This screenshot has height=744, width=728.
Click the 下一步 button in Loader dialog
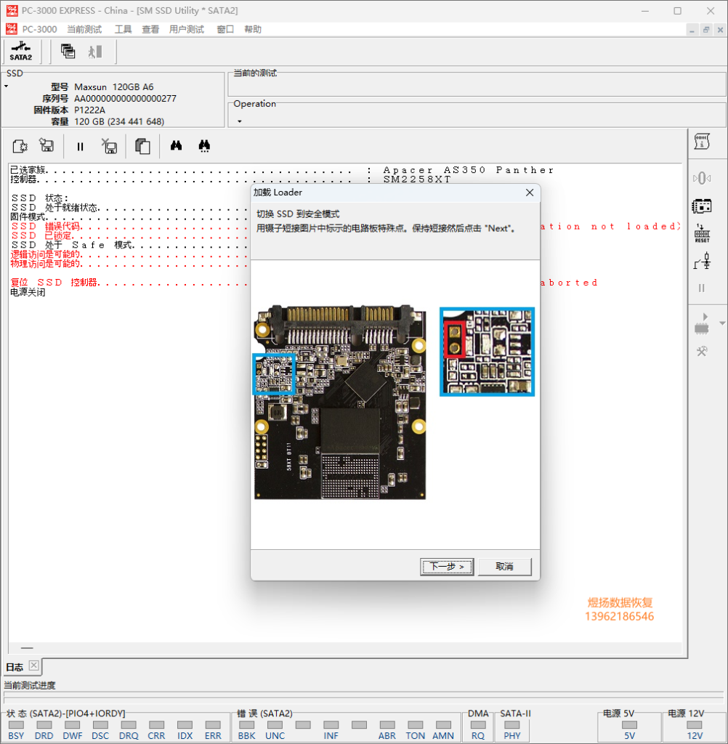(x=447, y=567)
